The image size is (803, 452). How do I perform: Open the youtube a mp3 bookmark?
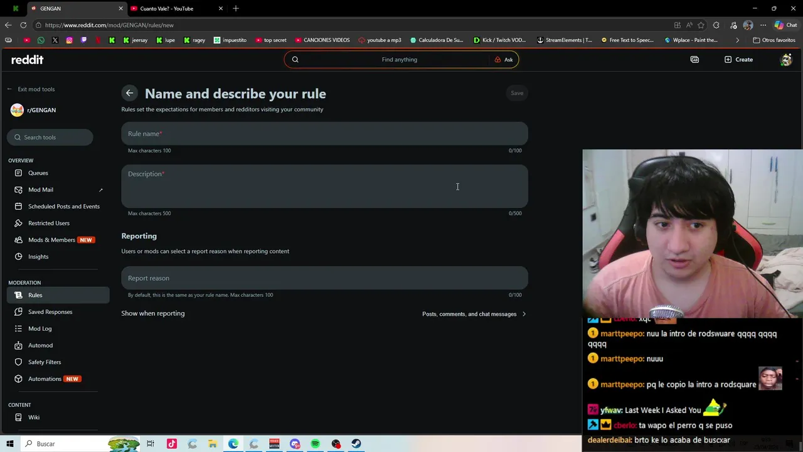click(x=380, y=40)
